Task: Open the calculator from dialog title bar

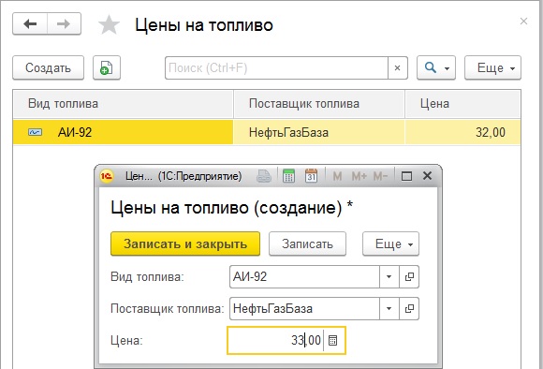Action: pos(288,176)
